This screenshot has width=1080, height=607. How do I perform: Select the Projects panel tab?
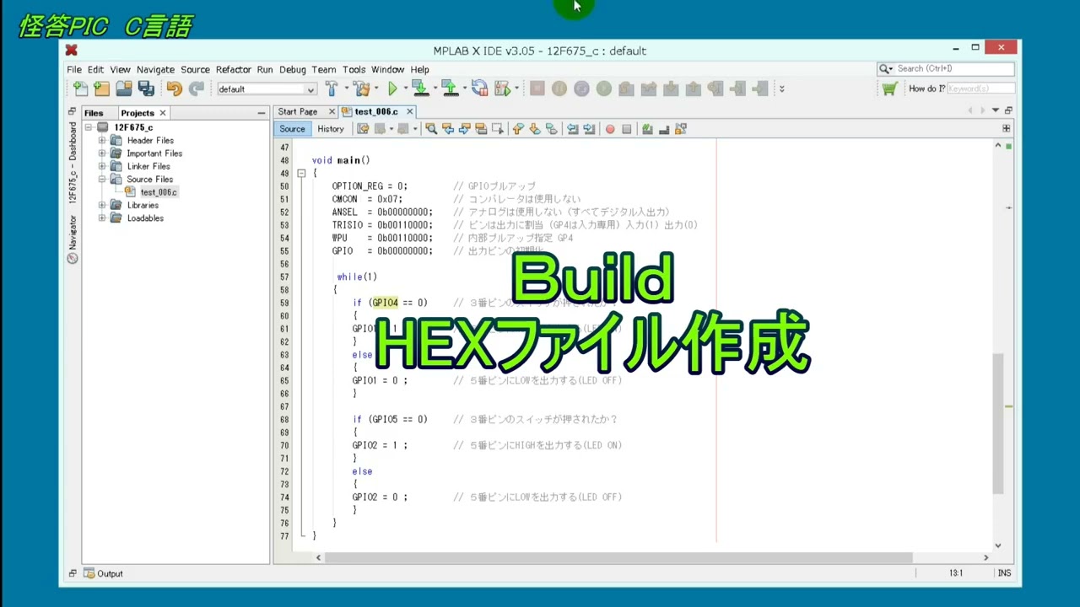137,113
